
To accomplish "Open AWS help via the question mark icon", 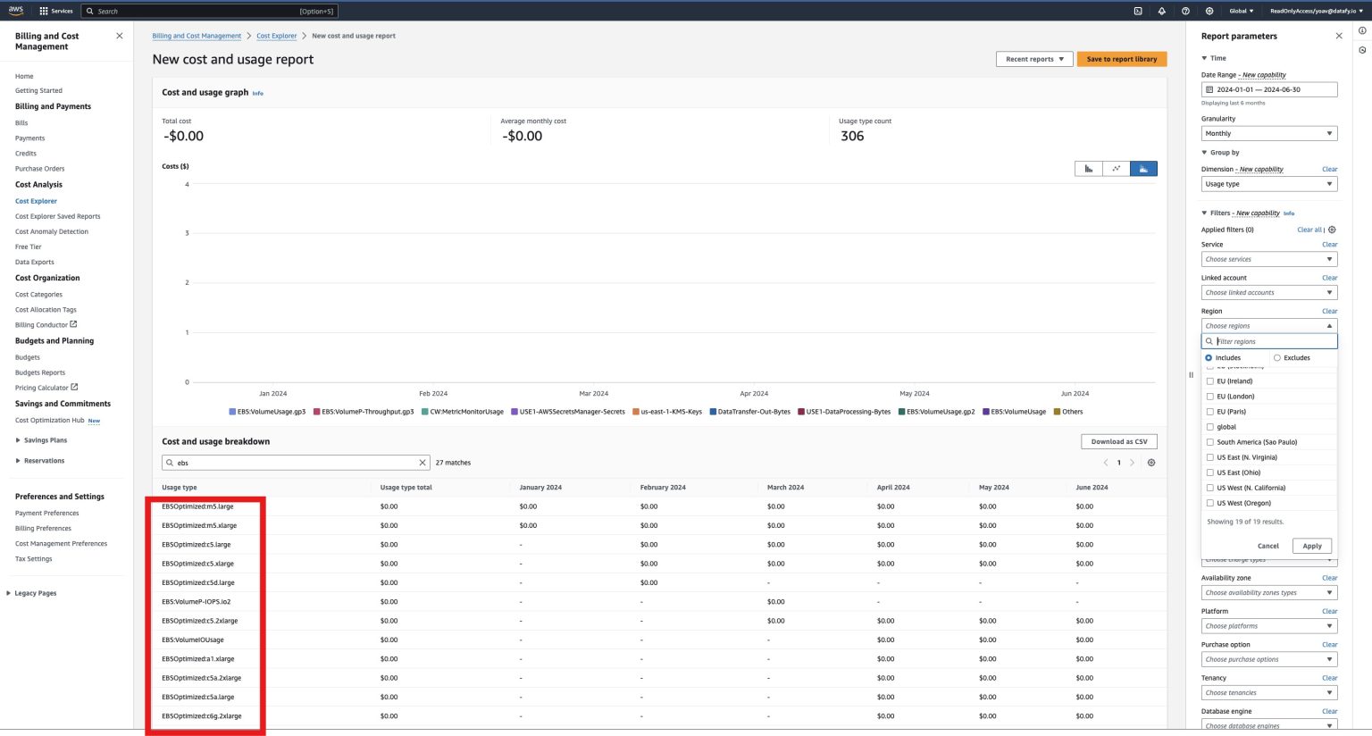I will click(1184, 11).
